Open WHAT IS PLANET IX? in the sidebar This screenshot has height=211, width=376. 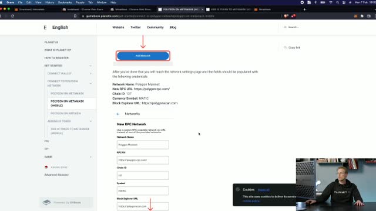point(58,50)
